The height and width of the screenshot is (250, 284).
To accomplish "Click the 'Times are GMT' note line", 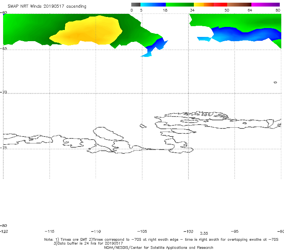I will pyautogui.click(x=161, y=240).
